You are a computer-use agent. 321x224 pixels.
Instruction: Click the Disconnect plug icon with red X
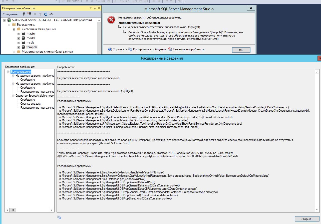(x=29, y=14)
